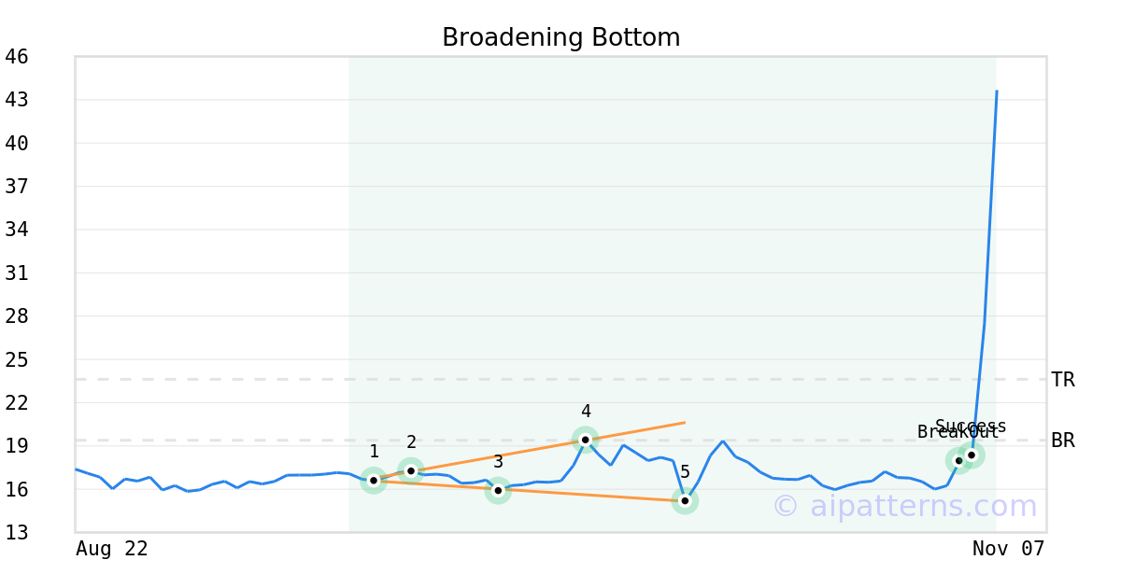Click pattern point 5 low marker

685,501
